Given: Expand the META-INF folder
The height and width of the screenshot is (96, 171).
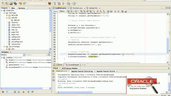Looking at the screenshot, I should click(7, 15).
